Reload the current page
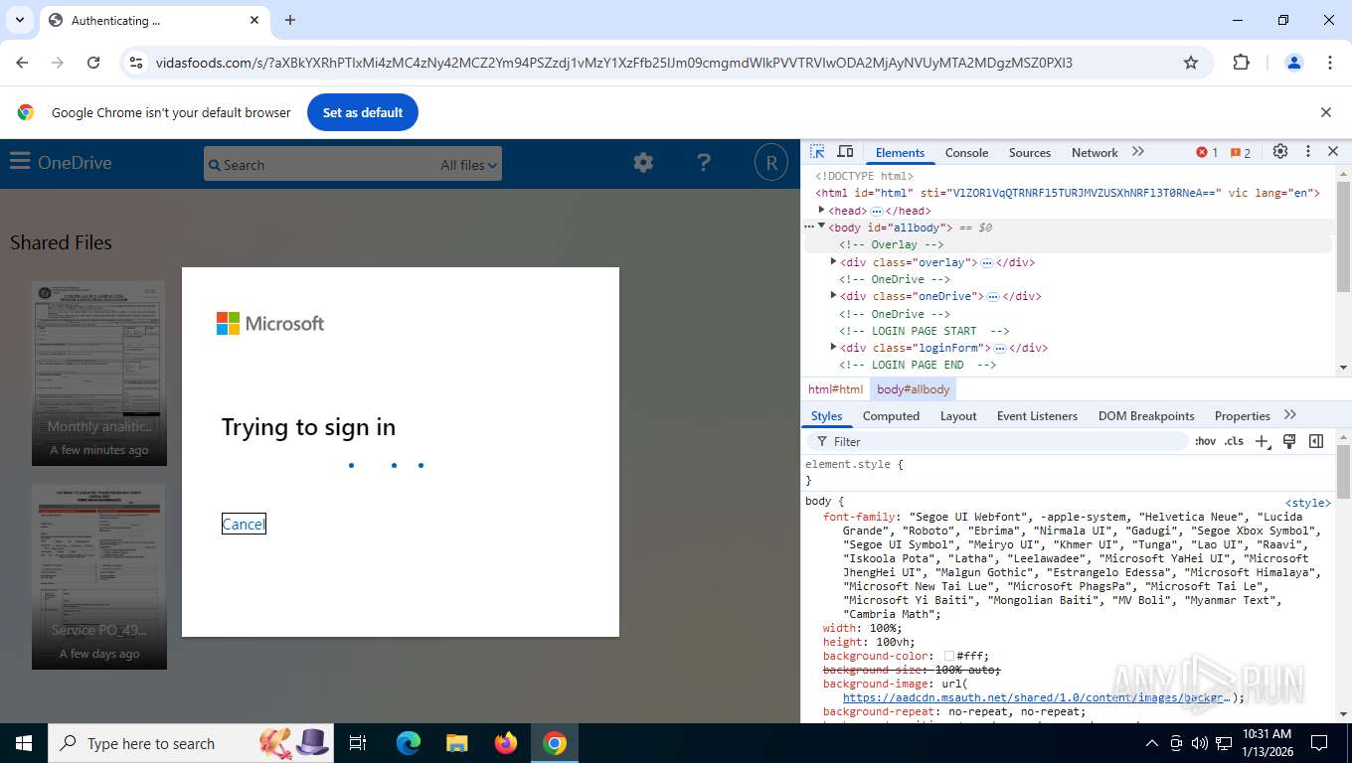Viewport: 1352px width, 763px height. click(93, 63)
